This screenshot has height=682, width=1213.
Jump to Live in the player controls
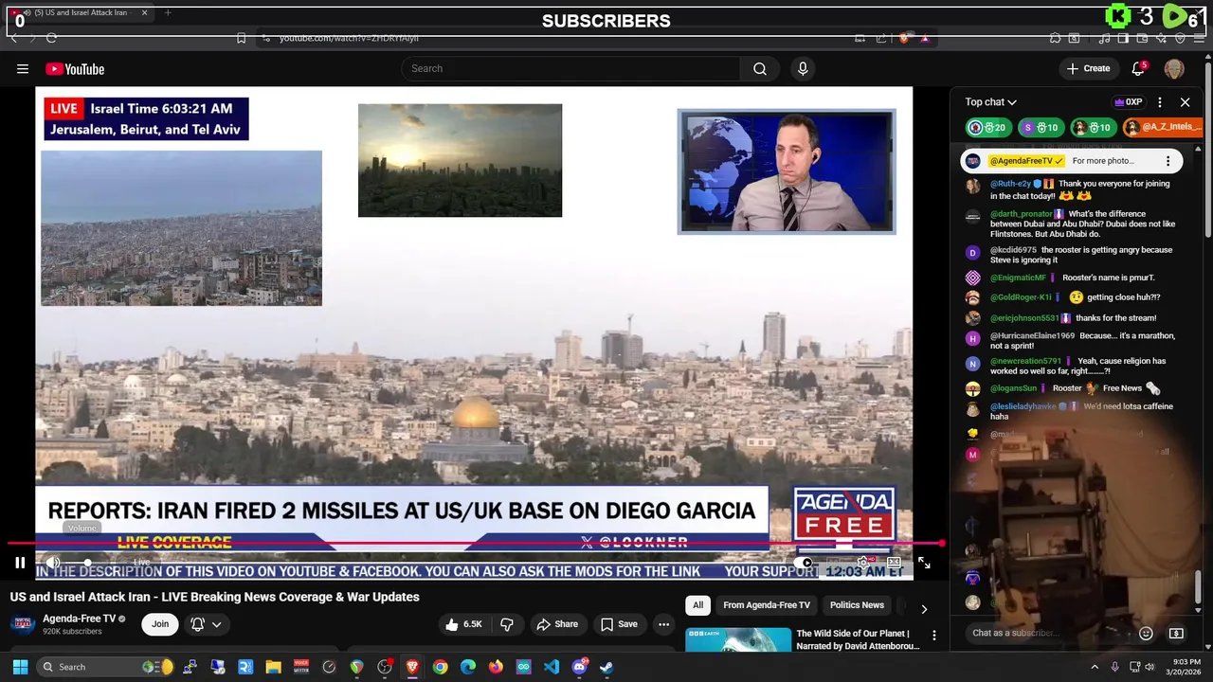click(141, 563)
